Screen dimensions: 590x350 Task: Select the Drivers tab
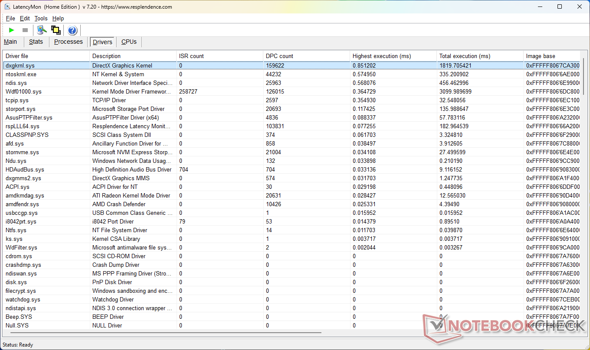pyautogui.click(x=102, y=42)
